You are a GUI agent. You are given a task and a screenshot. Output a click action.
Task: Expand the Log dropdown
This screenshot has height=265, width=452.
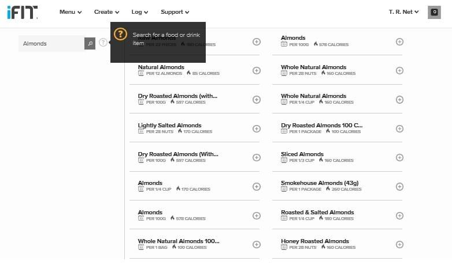[140, 12]
